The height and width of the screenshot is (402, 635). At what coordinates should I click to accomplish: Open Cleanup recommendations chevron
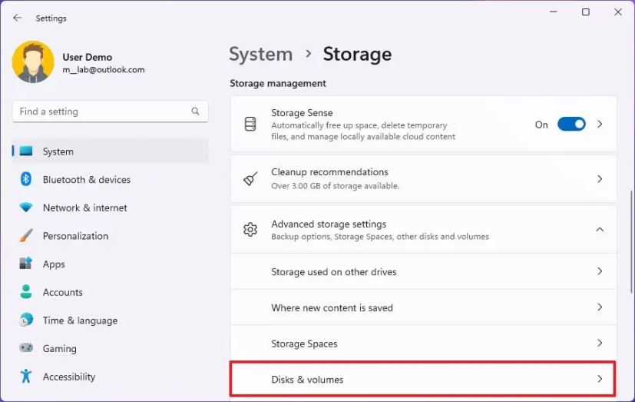(600, 179)
